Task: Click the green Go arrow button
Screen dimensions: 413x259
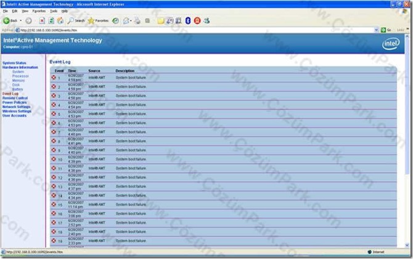Action: tap(383, 30)
